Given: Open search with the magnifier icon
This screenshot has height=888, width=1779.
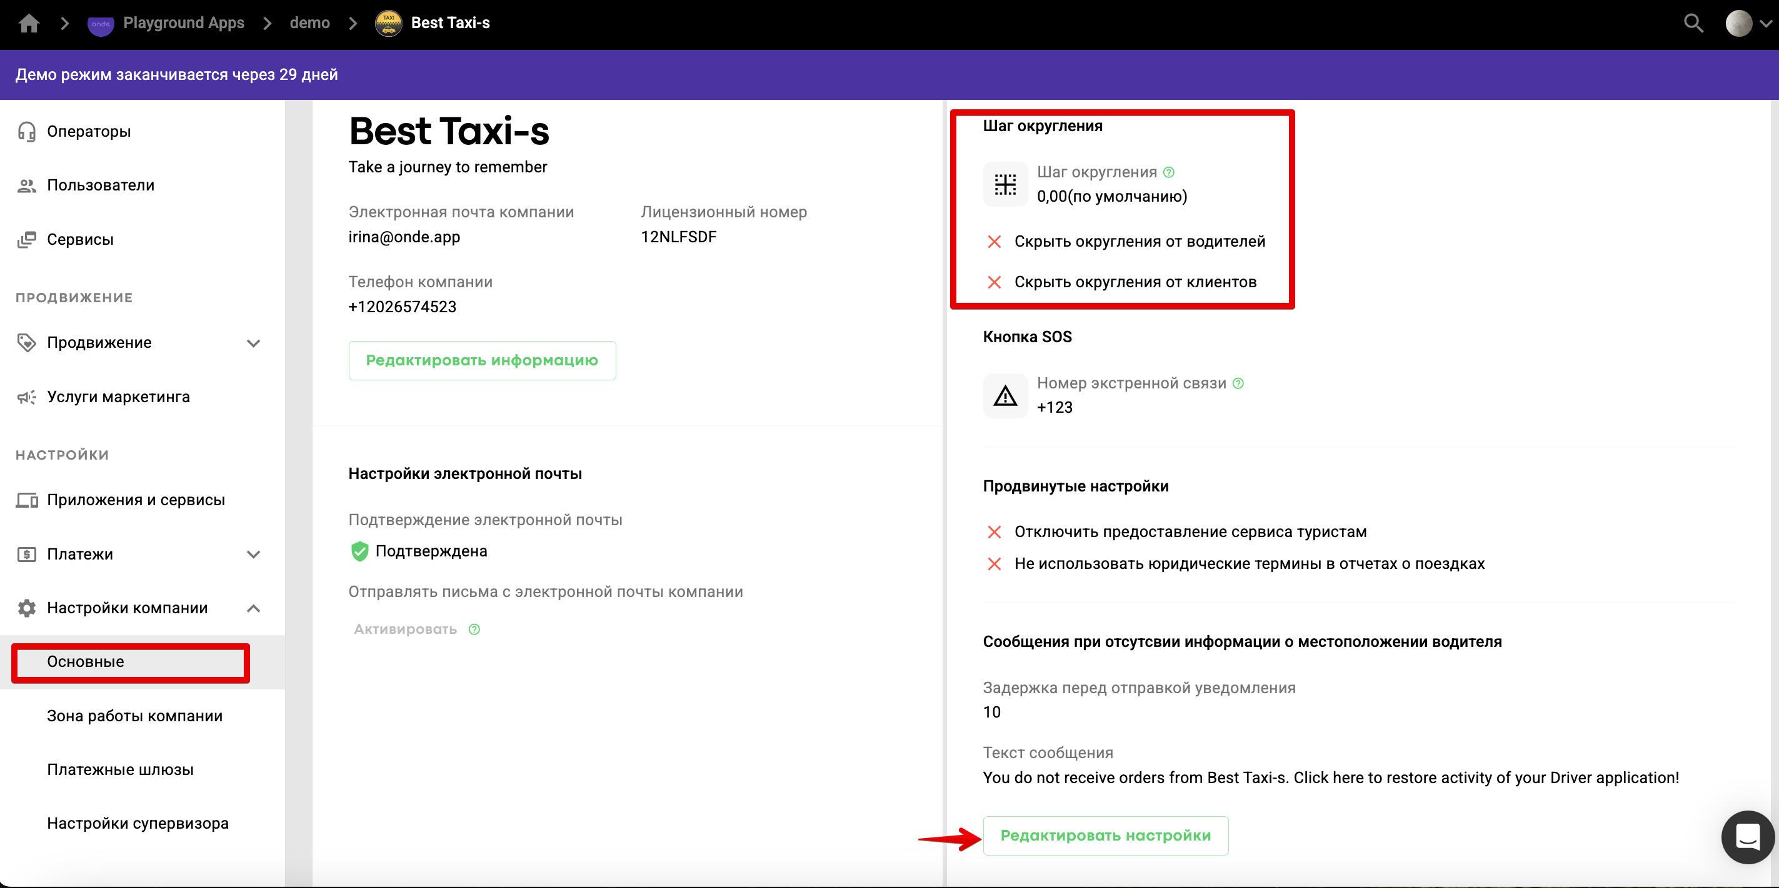Looking at the screenshot, I should pyautogui.click(x=1693, y=24).
